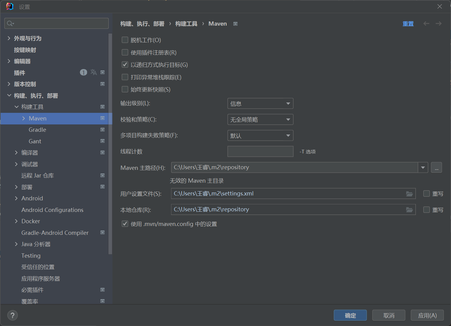451x326 pixels.
Task: Enable the 使用插件注册表(R) checkbox
Action: [x=125, y=52]
